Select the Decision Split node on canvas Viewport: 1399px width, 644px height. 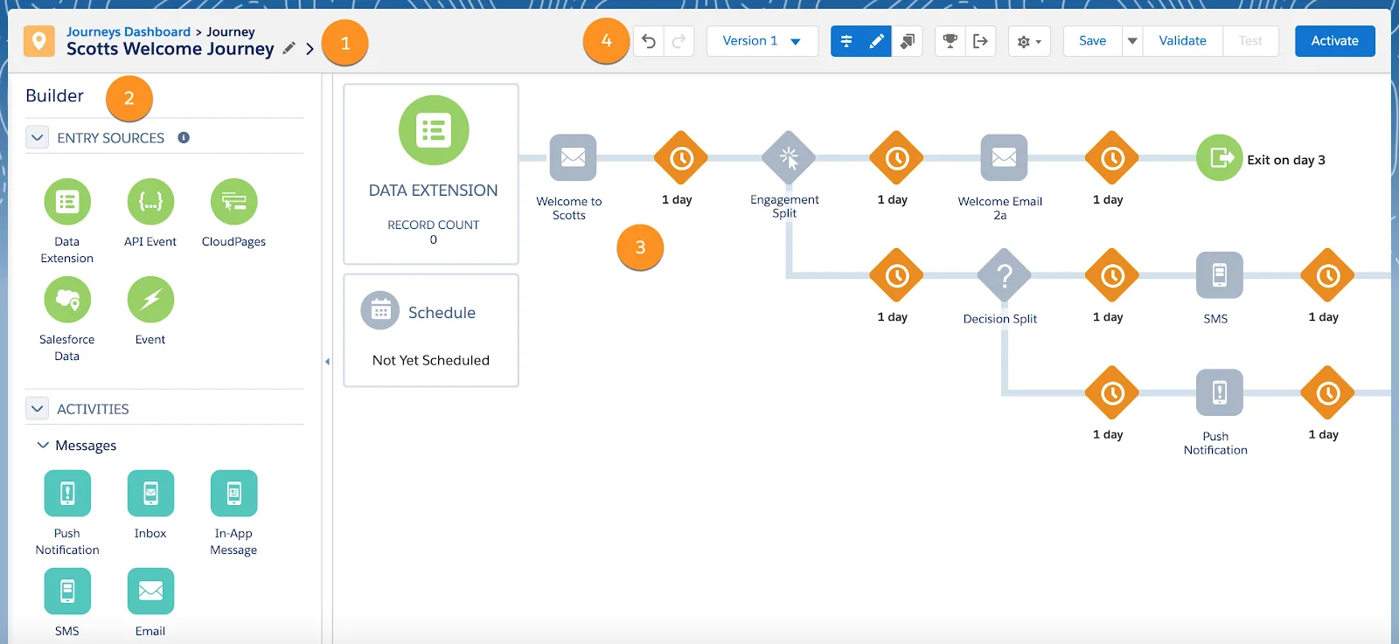pos(1004,276)
